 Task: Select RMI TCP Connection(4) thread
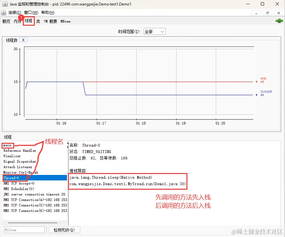coord(35,200)
